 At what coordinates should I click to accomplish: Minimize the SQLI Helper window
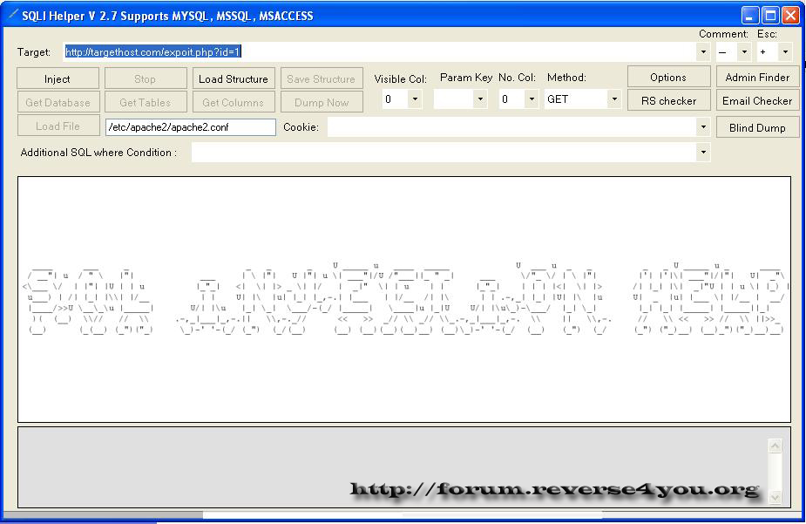click(750, 16)
